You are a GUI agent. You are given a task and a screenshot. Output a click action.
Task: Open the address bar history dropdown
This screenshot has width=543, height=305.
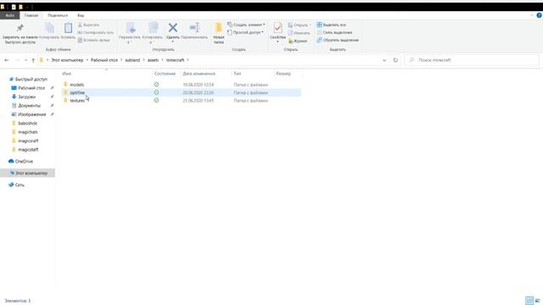tap(384, 60)
